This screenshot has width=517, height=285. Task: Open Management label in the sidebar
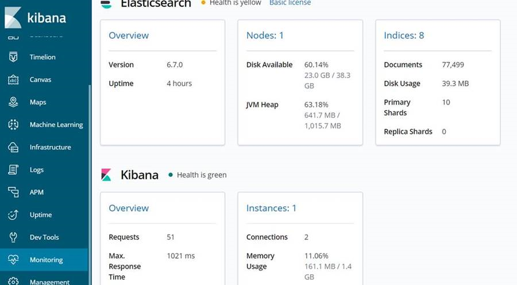tap(49, 282)
